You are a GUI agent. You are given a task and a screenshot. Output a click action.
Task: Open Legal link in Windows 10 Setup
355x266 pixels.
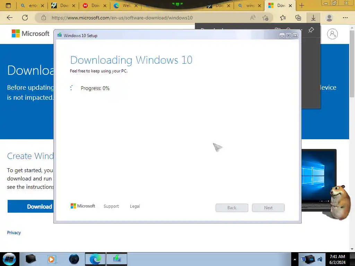pos(135,206)
